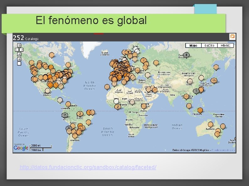Pan the map up with arrow control
The width and height of the screenshot is (249, 186).
tap(19, 45)
